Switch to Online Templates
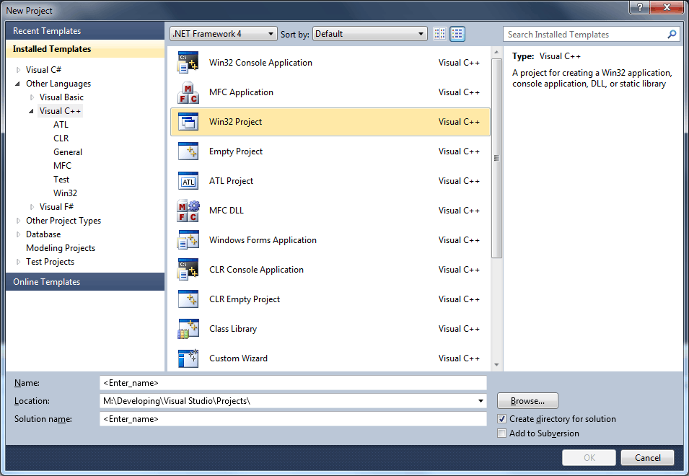Viewport: 689px width, 476px height. click(x=48, y=281)
